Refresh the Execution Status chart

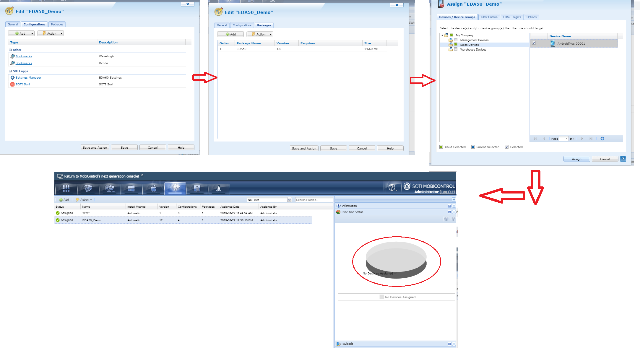pyautogui.click(x=446, y=219)
